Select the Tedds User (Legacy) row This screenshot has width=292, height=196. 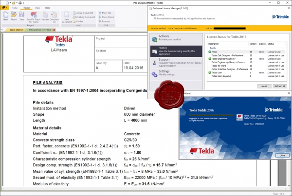coord(247,76)
